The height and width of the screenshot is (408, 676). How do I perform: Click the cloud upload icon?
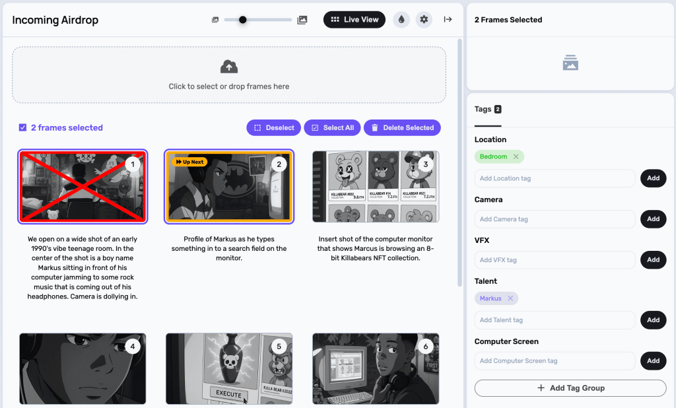pyautogui.click(x=228, y=67)
